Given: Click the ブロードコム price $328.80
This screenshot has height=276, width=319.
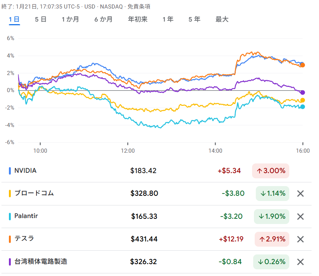Looking at the screenshot, I should coord(144,193).
